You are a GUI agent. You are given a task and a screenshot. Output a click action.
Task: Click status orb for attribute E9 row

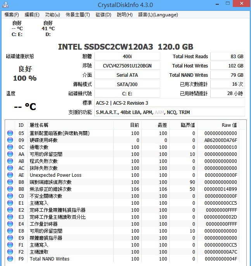10,238
